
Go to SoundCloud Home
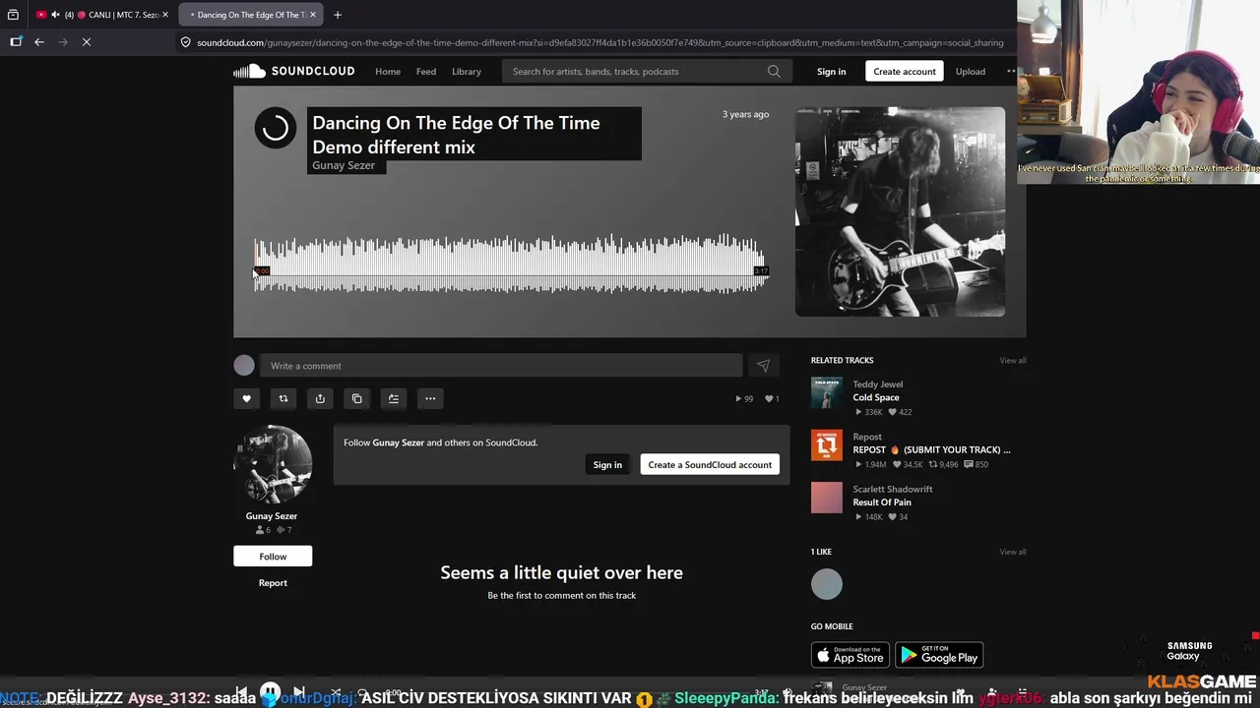coord(388,71)
